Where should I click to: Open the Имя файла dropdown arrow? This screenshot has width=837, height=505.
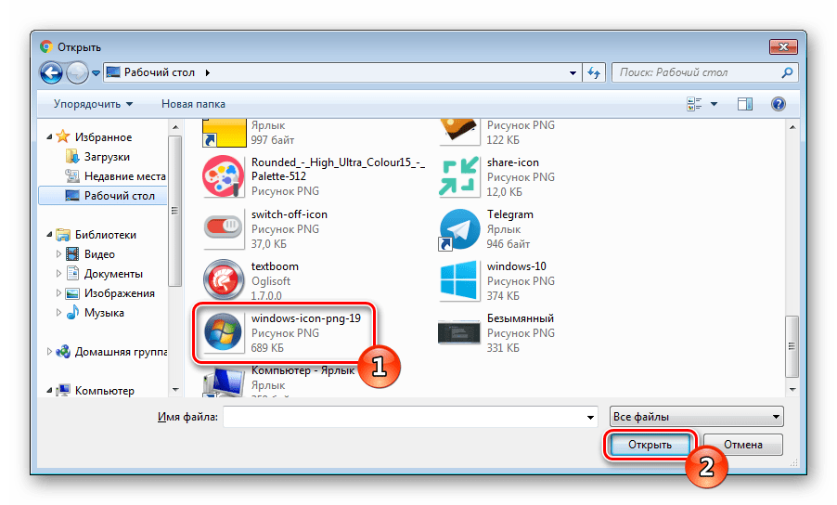[590, 417]
